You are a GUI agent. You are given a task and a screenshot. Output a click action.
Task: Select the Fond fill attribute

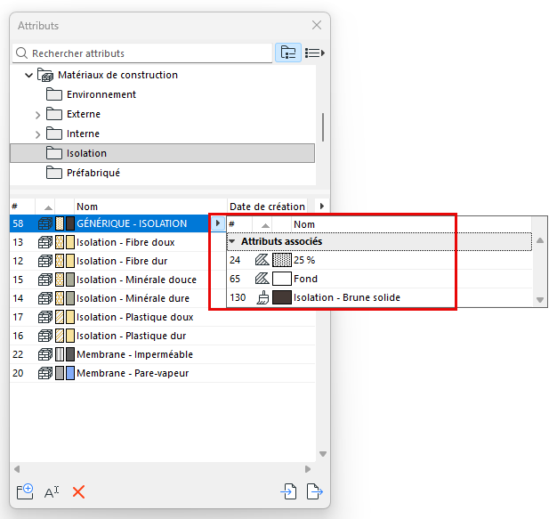coord(379,279)
